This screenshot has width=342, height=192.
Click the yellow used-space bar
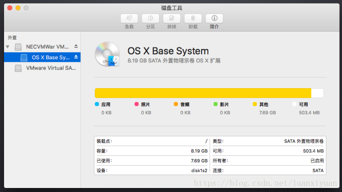[203, 93]
